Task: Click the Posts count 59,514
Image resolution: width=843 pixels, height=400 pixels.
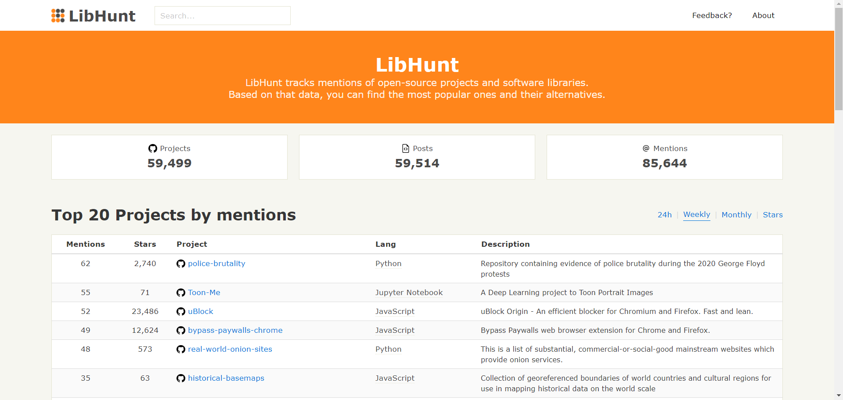Action: pyautogui.click(x=417, y=163)
